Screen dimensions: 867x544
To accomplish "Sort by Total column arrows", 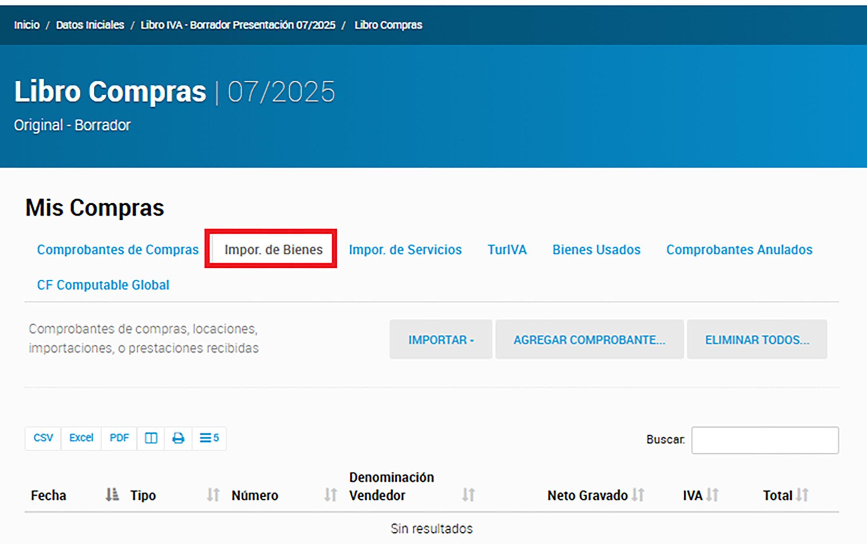I will (x=802, y=495).
